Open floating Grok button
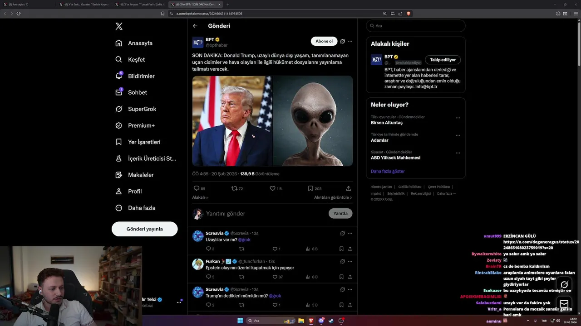Screen dimensions: 581x326 [x=564, y=285]
